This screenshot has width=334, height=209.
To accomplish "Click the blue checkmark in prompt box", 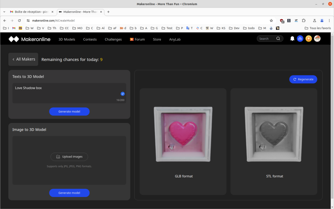I will (123, 94).
